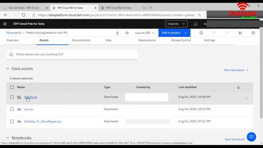Click the Type column header
263x148 pixels.
click(107, 87)
